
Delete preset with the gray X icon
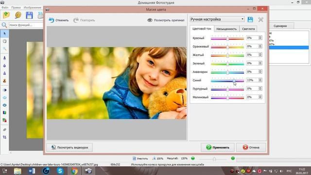(260, 19)
